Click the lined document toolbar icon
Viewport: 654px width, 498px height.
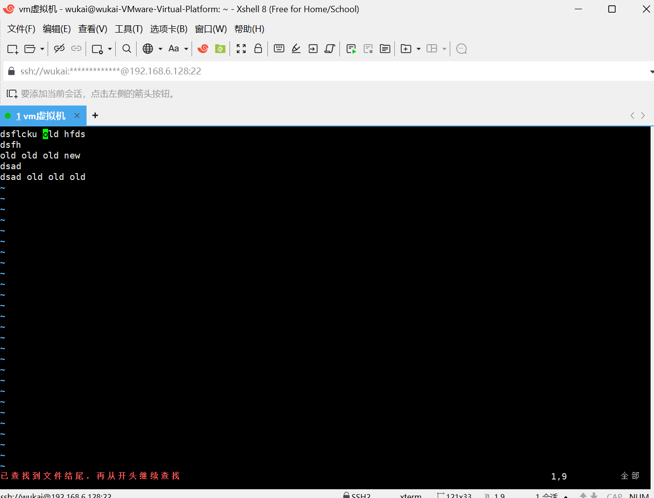tap(385, 49)
